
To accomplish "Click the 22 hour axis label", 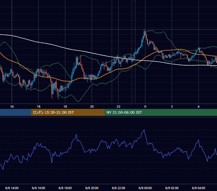I will click(x=118, y=107).
